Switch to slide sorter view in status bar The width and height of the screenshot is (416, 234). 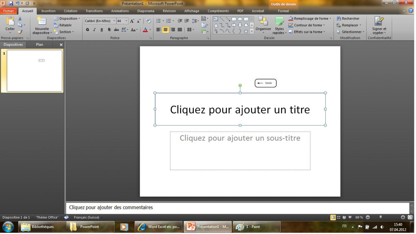(339, 217)
